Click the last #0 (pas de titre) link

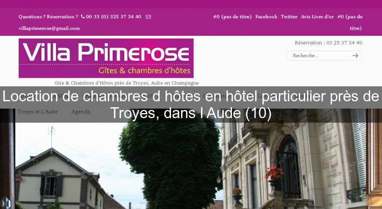pyautogui.click(x=350, y=22)
